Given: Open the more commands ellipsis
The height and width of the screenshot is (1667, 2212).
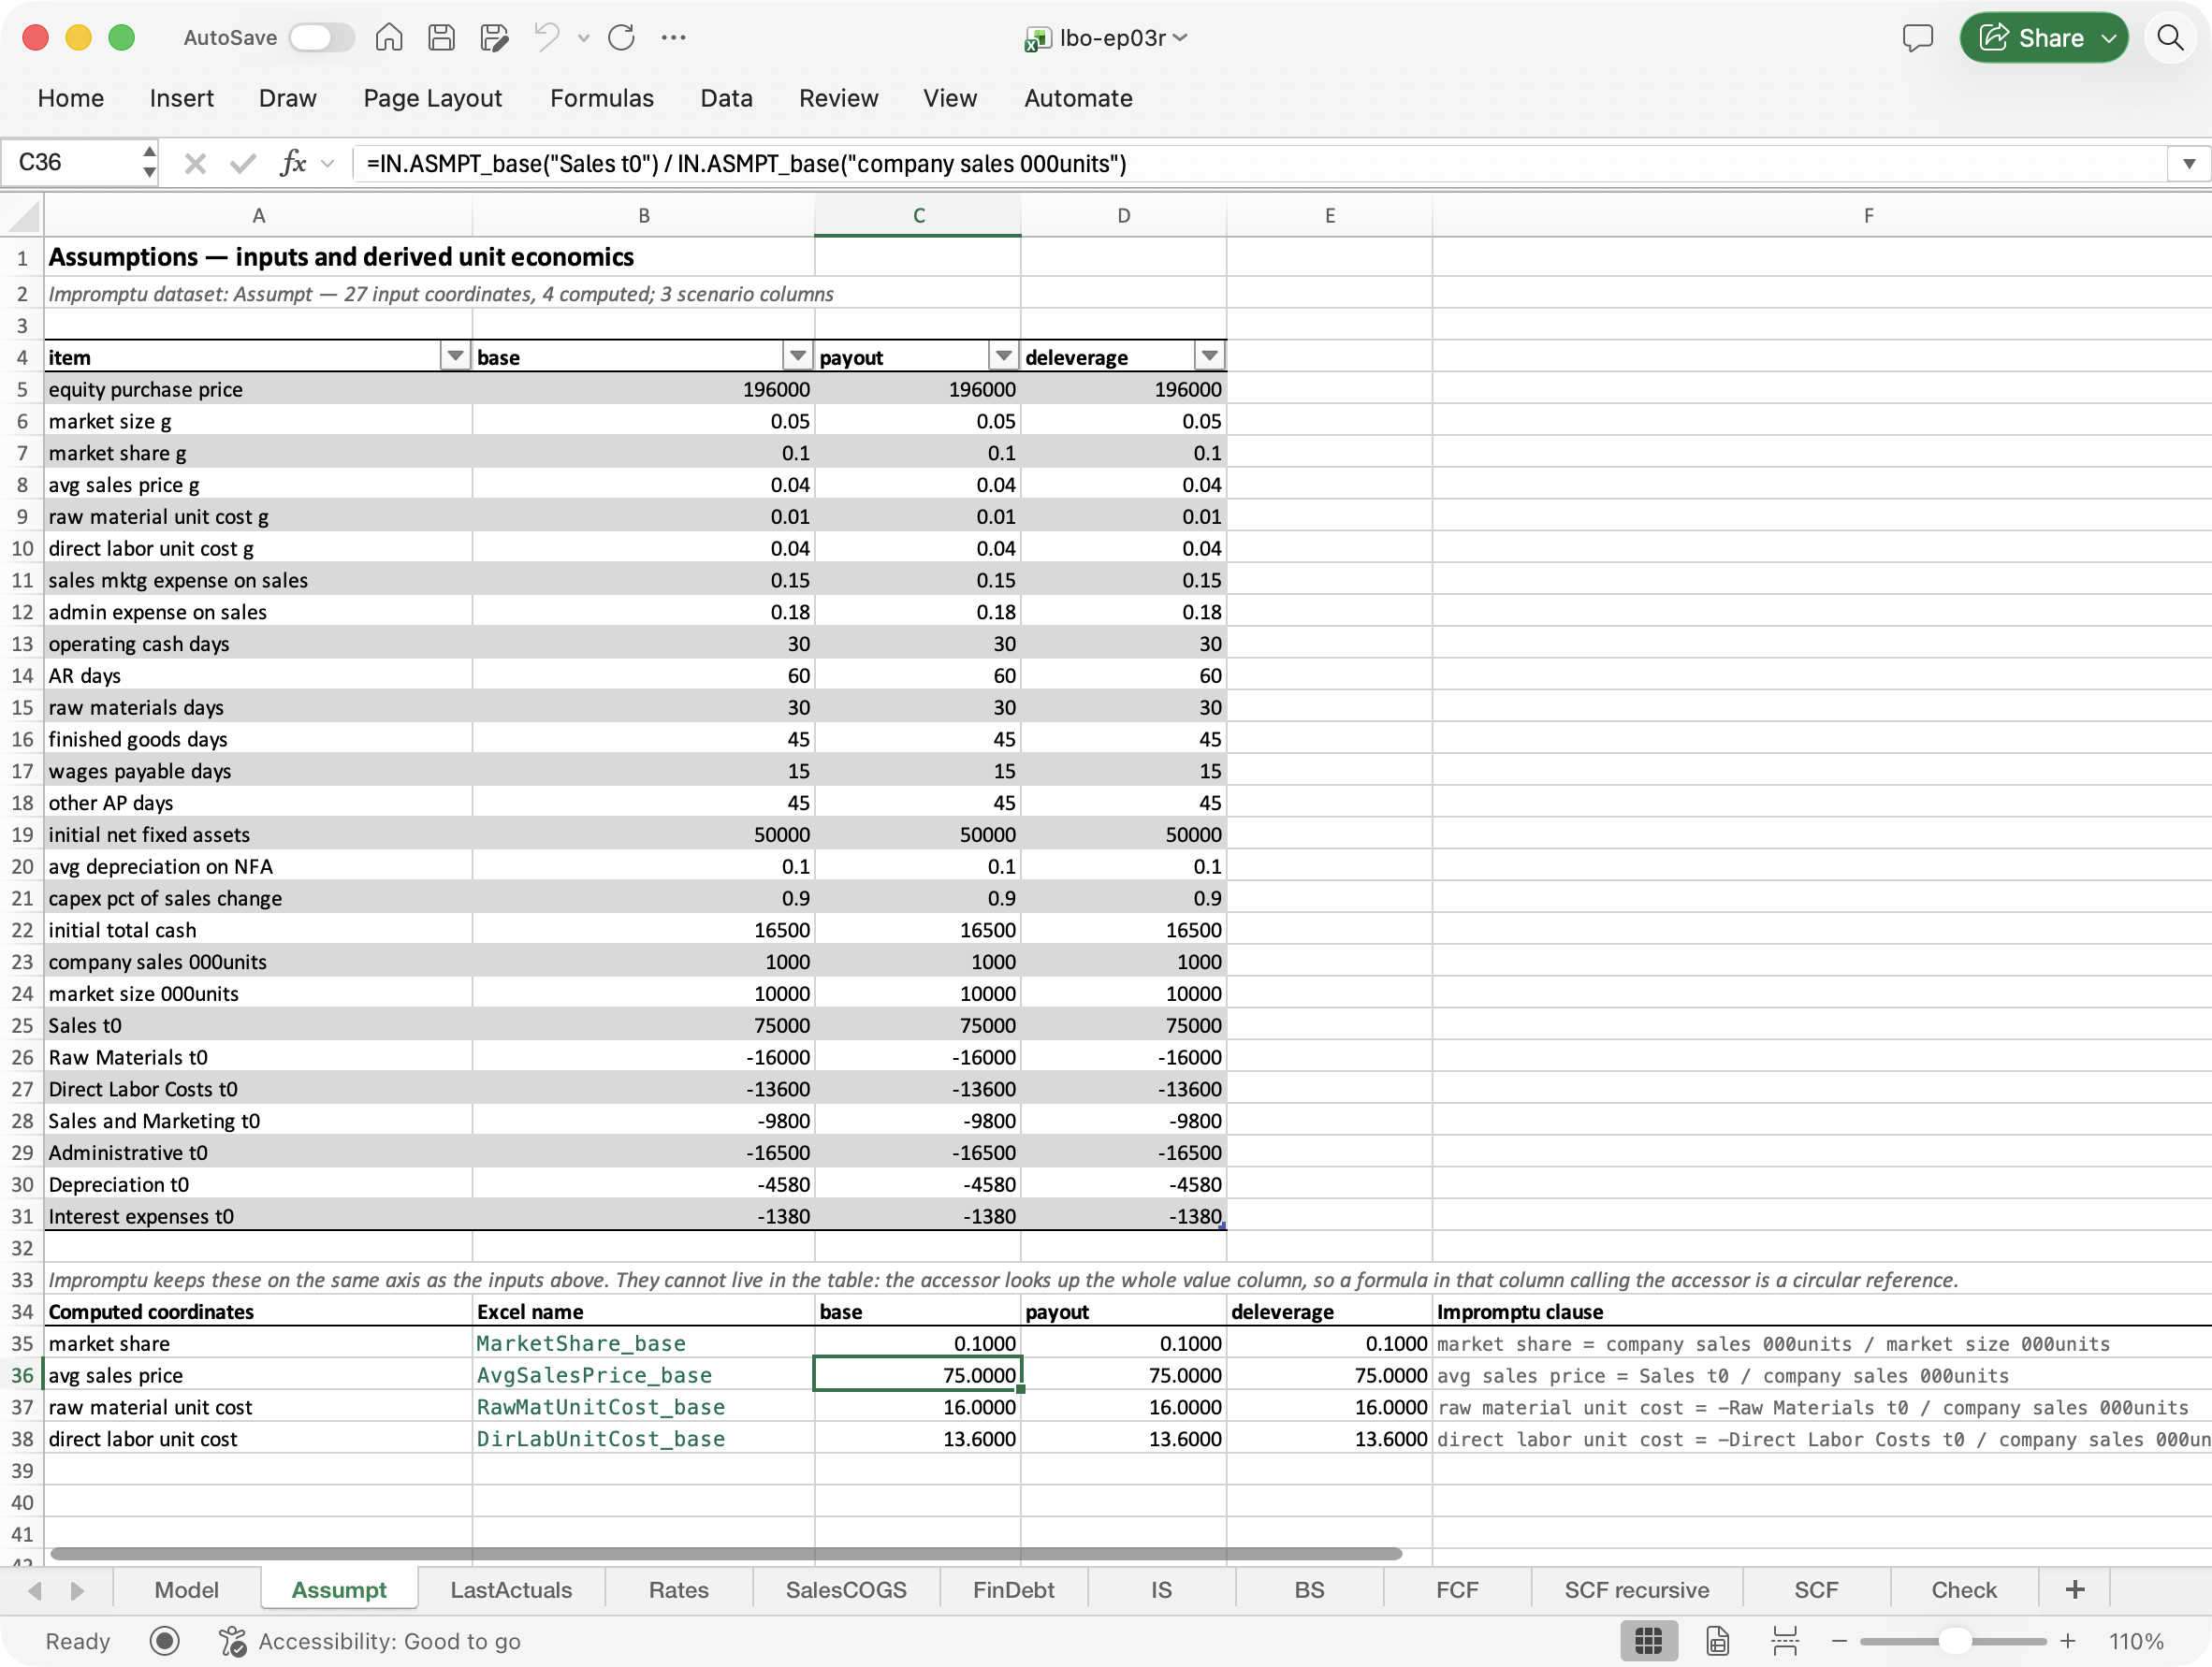Looking at the screenshot, I should 674,38.
